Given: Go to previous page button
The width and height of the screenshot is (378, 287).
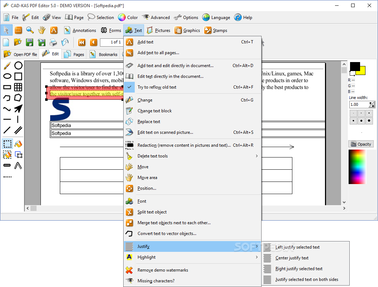Looking at the screenshot, I should point(93,42).
